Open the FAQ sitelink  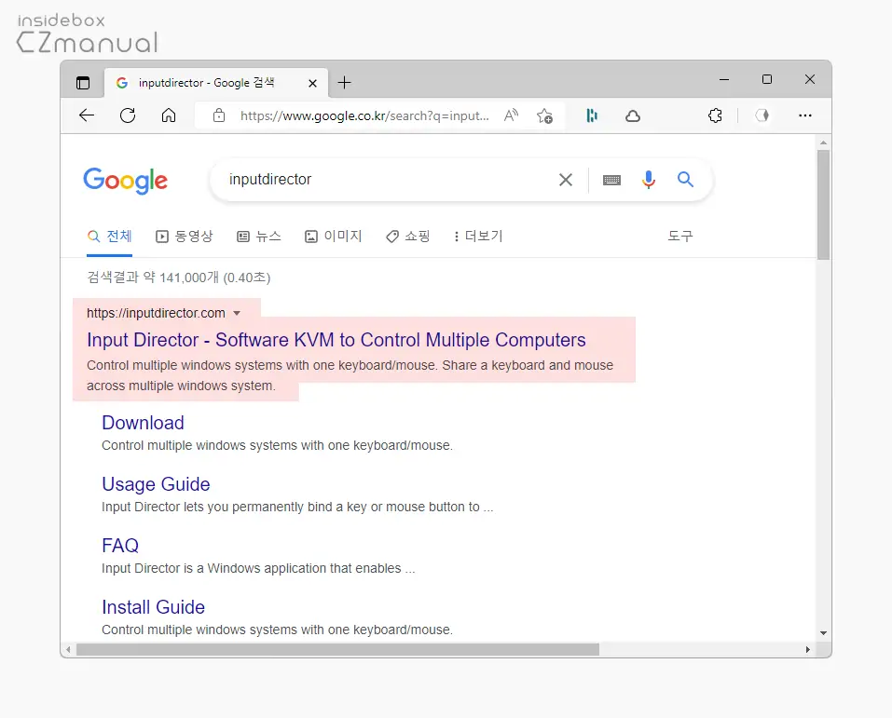120,546
